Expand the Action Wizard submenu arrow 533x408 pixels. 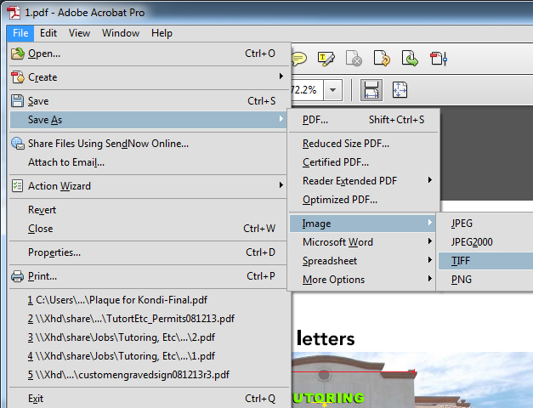point(281,185)
